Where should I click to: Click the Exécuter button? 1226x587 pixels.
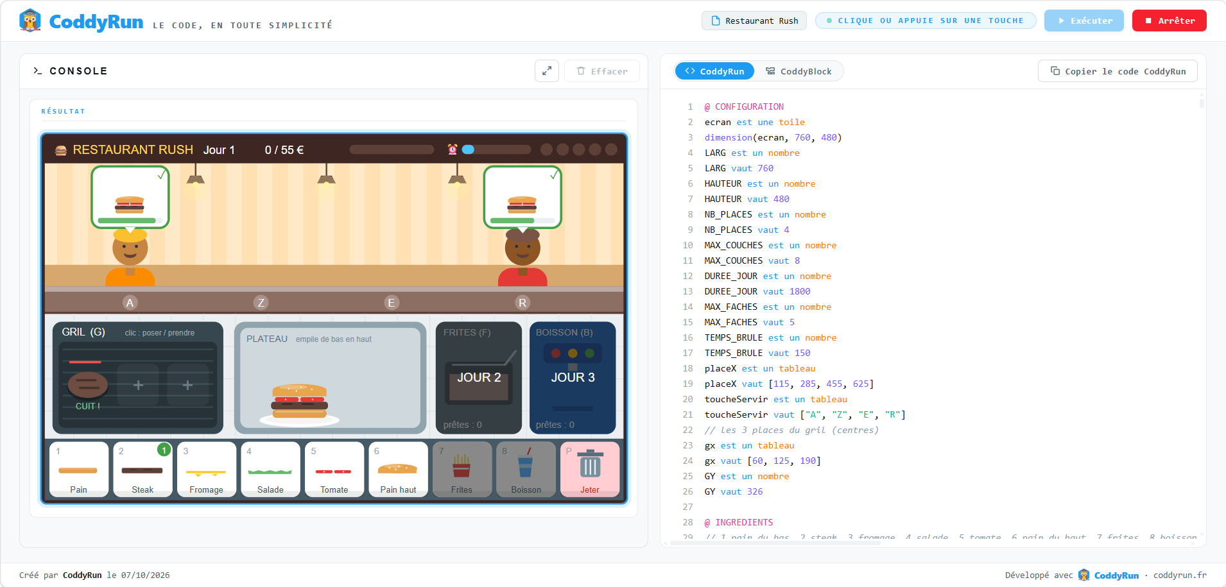tap(1084, 21)
